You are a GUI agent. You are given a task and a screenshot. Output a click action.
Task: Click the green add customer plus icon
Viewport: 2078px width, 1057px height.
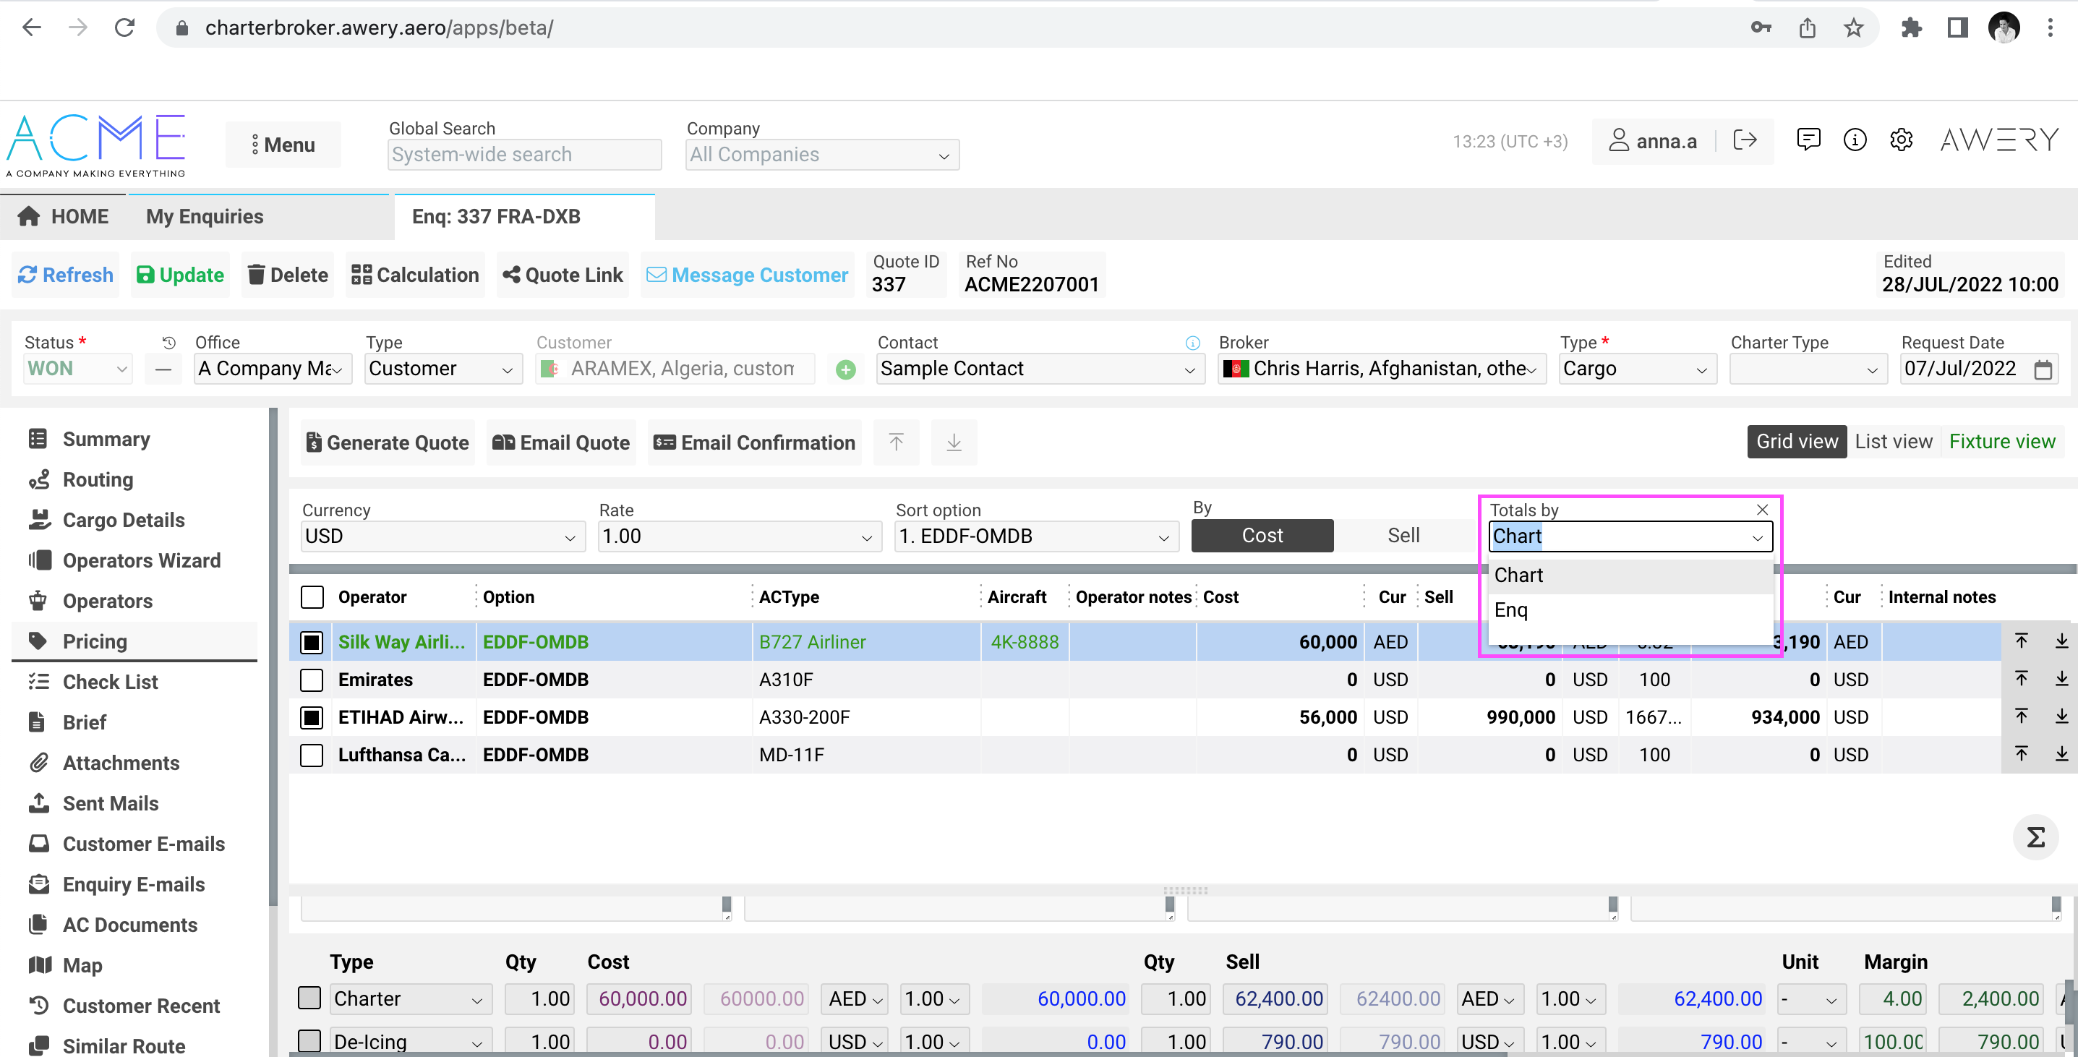coord(845,369)
